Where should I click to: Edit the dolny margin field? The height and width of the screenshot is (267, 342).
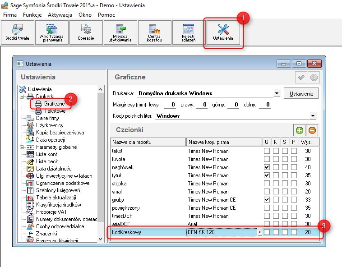[x=265, y=105]
